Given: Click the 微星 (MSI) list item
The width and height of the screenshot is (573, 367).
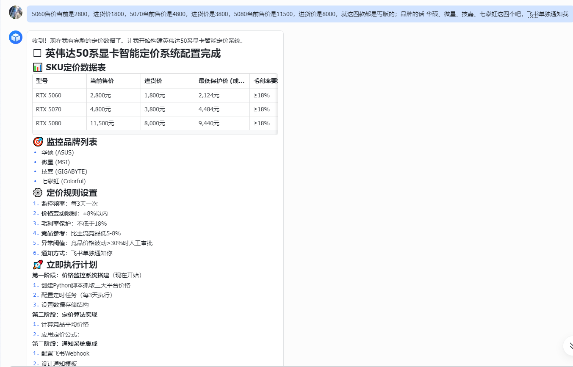Looking at the screenshot, I should coord(55,162).
